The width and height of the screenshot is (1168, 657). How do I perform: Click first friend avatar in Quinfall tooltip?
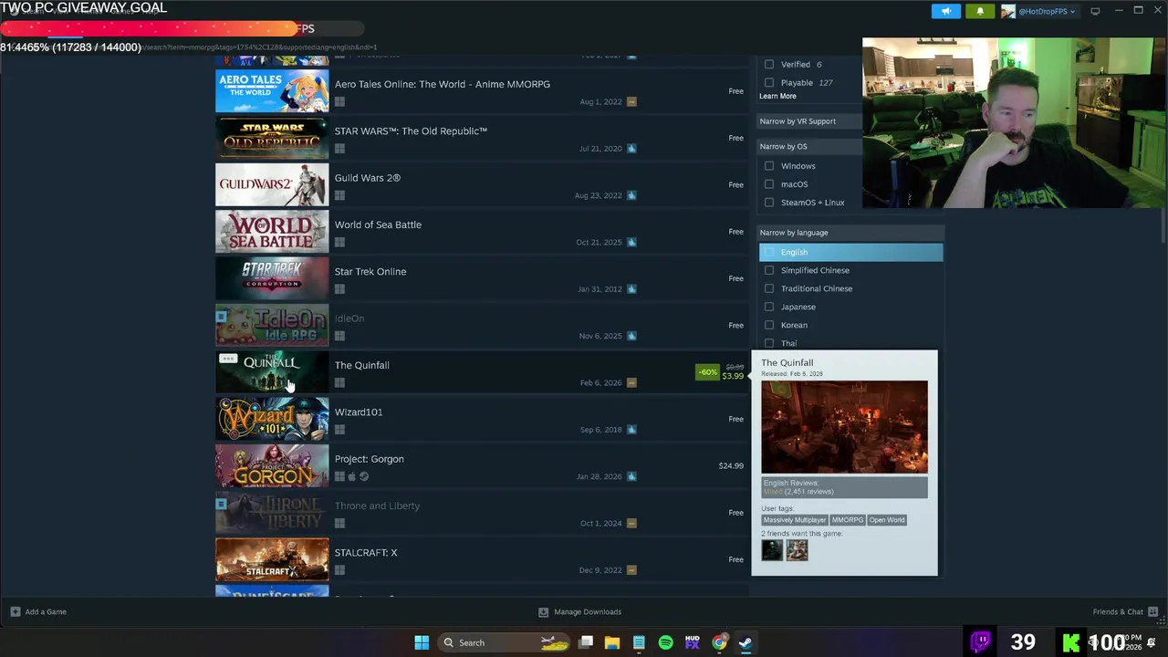pyautogui.click(x=772, y=550)
